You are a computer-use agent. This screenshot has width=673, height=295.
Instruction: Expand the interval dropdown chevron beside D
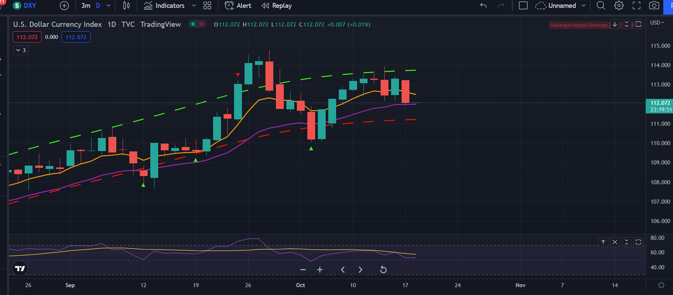[108, 6]
